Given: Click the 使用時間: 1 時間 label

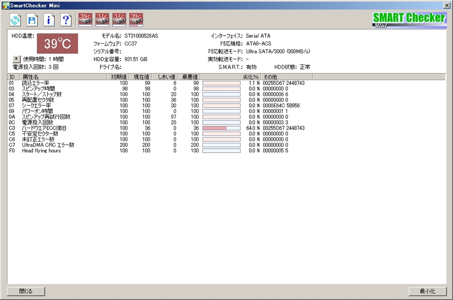Looking at the screenshot, I should [x=43, y=59].
